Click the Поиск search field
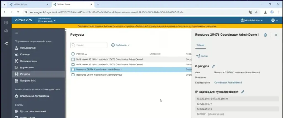The image size is (283, 118). click(x=89, y=45)
